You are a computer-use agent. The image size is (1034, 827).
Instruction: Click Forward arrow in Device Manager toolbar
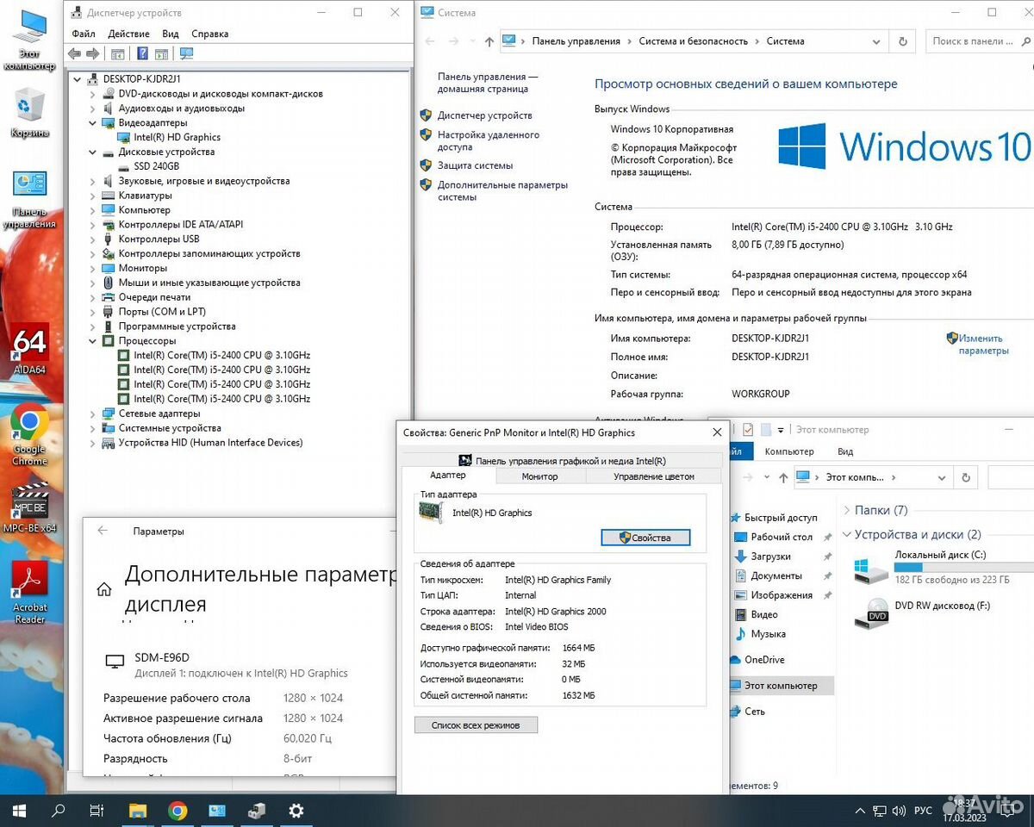pyautogui.click(x=93, y=53)
